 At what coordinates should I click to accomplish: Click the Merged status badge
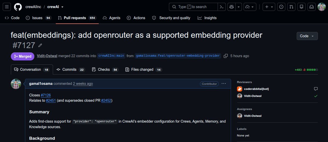(x=22, y=56)
